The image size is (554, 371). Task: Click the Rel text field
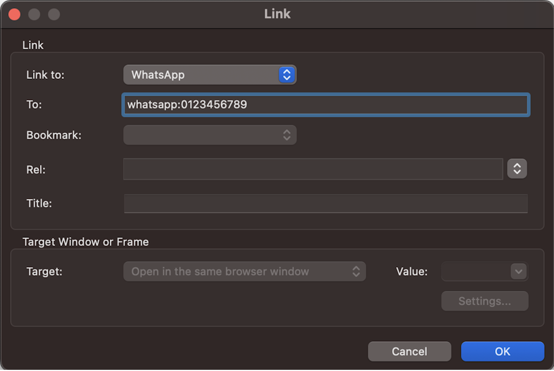[x=313, y=169]
